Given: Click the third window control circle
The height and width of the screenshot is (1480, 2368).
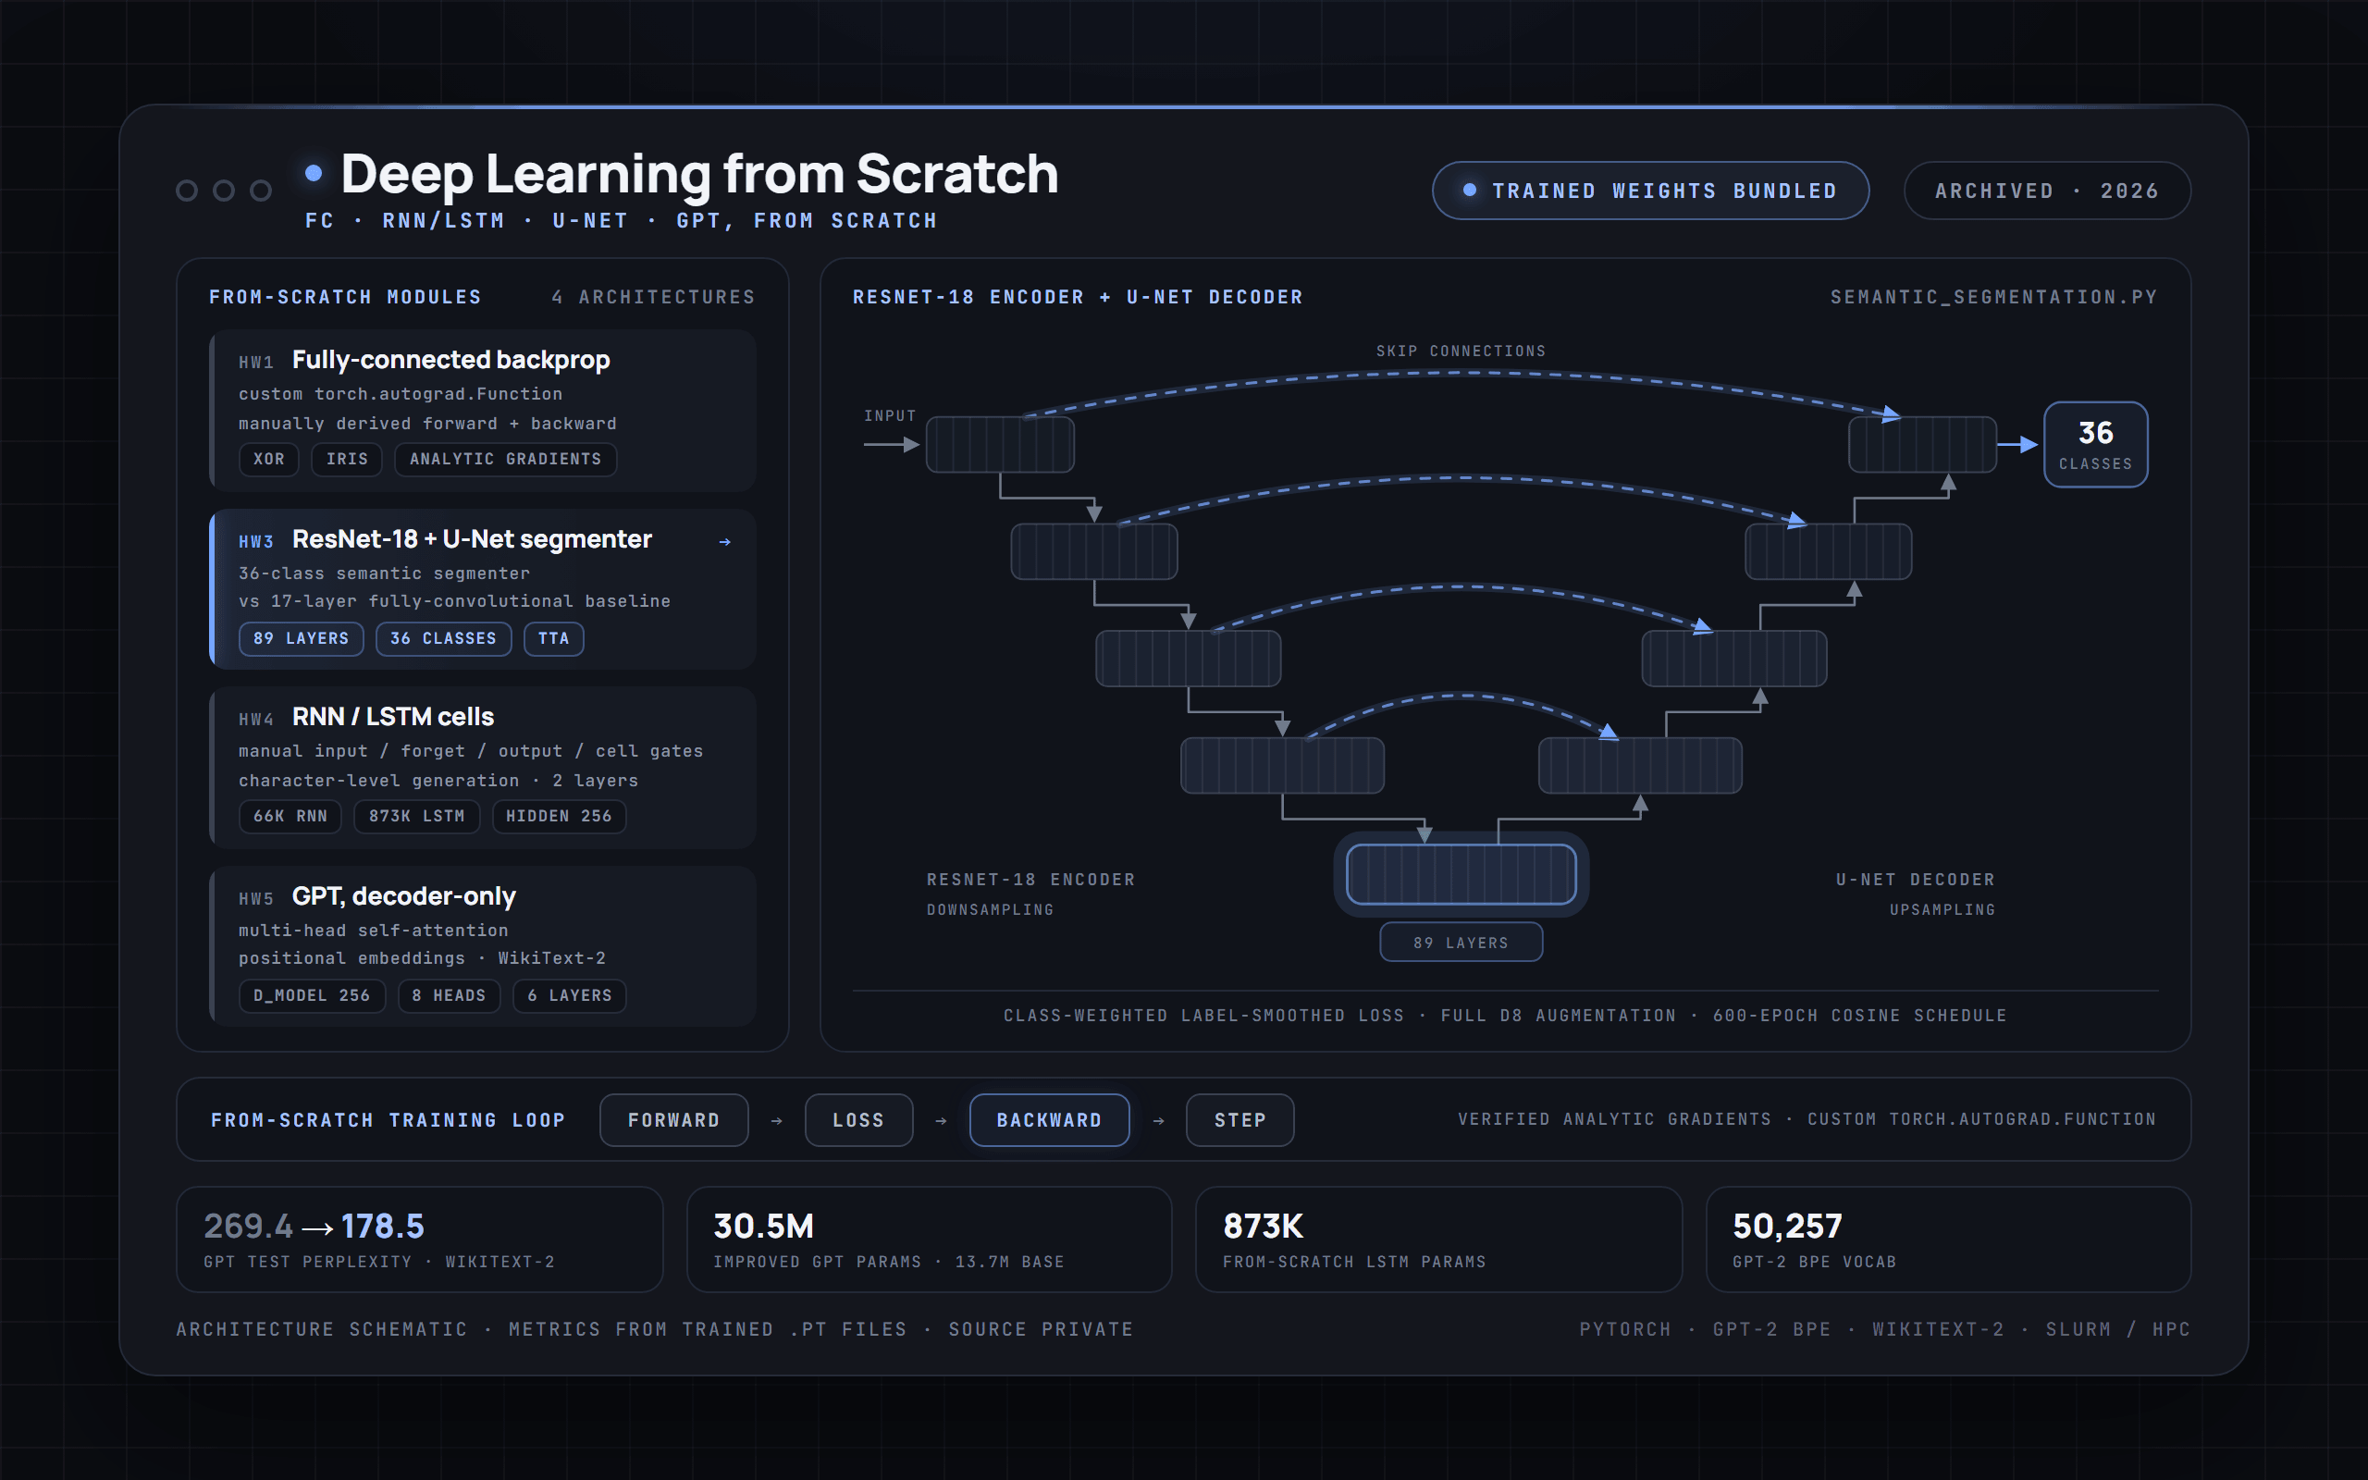Looking at the screenshot, I should tap(260, 191).
